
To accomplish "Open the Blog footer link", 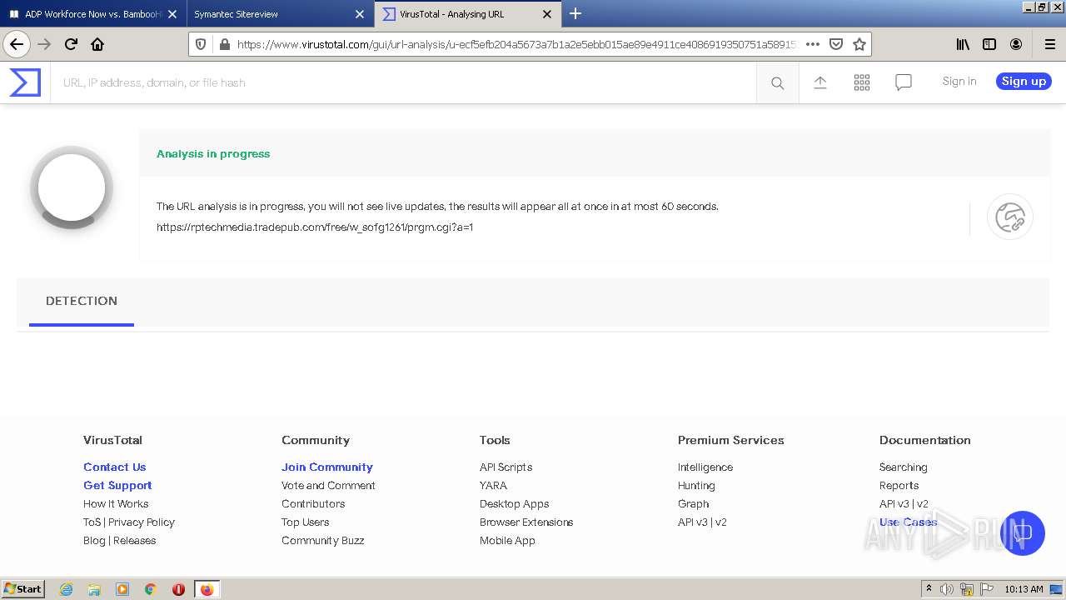I will click(x=94, y=540).
